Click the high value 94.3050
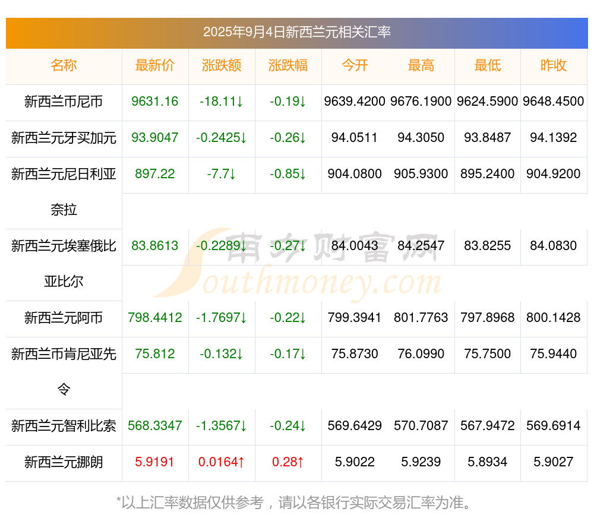Image resolution: width=594 pixels, height=521 pixels. point(421,138)
